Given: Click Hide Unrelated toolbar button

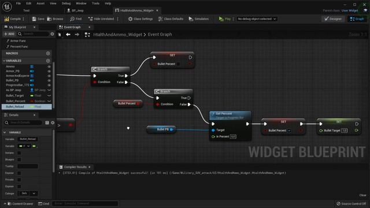Looking at the screenshot, I should [101, 19].
